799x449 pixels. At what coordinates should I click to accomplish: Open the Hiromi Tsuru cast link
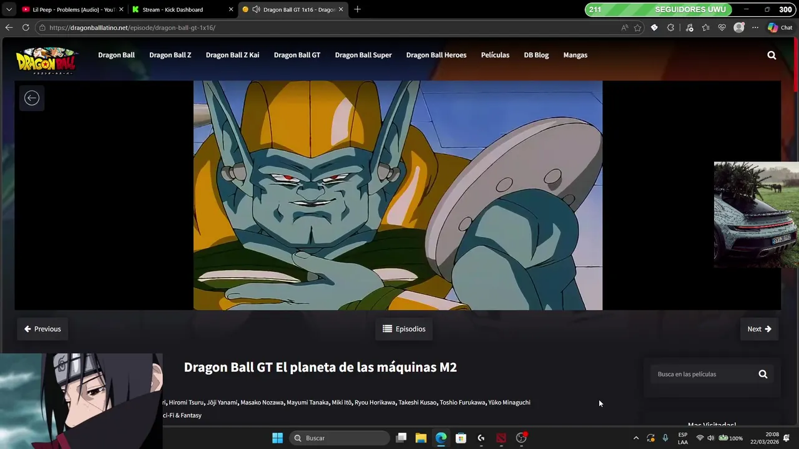pos(186,402)
